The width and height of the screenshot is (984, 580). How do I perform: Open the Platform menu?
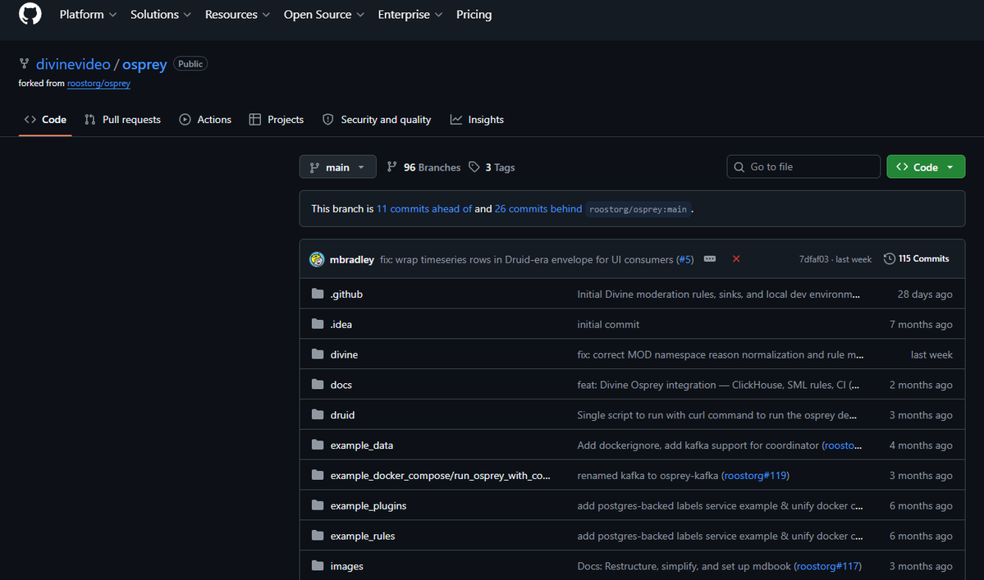88,15
